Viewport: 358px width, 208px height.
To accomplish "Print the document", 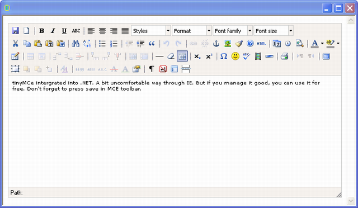I will pyautogui.click(x=285, y=56).
